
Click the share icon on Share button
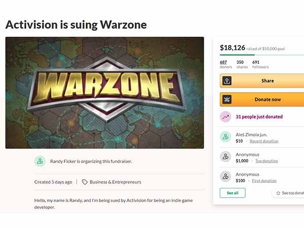226,81
